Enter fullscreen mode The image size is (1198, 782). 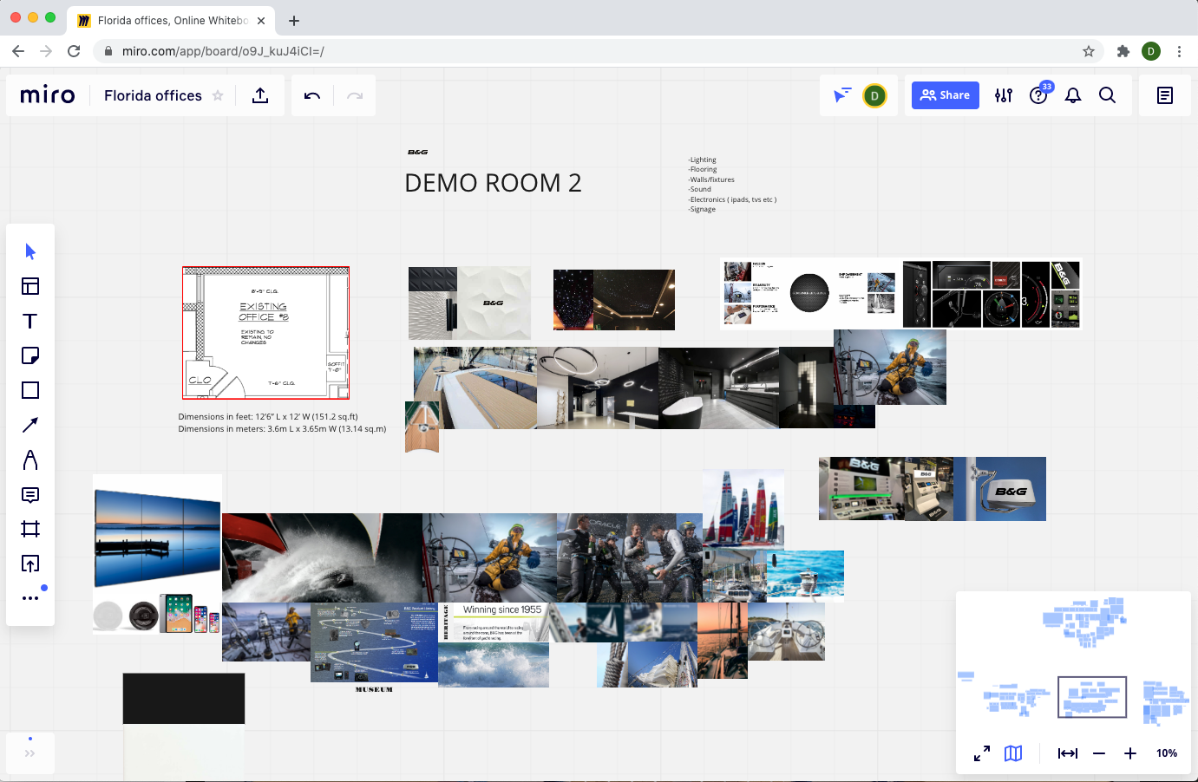coord(982,753)
